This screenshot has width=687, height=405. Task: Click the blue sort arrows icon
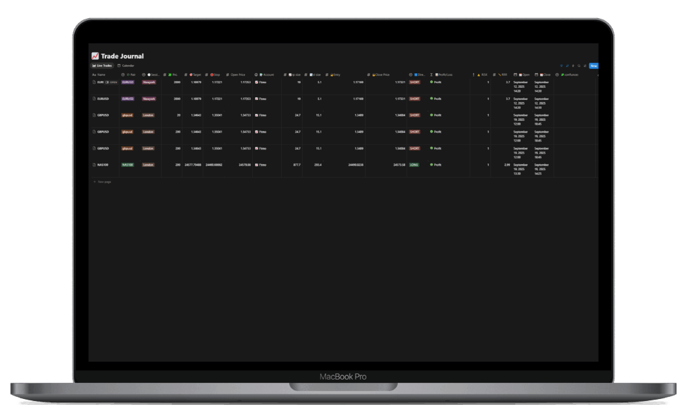pyautogui.click(x=567, y=66)
